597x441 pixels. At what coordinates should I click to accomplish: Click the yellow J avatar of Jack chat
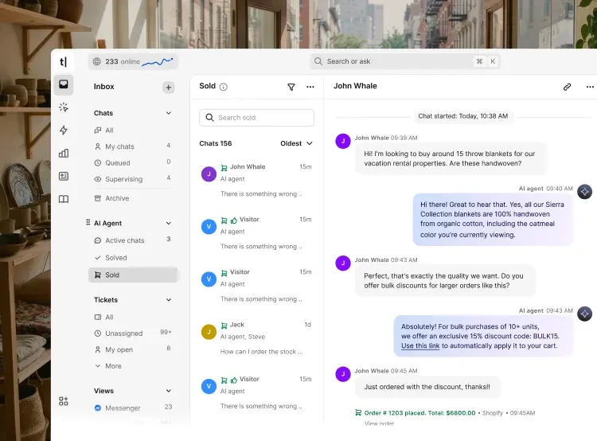point(209,332)
